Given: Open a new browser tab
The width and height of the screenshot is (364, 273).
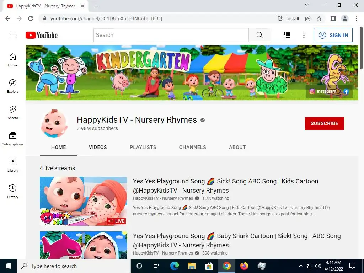Looking at the screenshot, I should [x=96, y=6].
